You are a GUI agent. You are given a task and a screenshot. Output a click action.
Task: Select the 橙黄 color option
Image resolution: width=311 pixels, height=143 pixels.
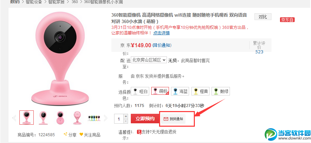pos(200,91)
